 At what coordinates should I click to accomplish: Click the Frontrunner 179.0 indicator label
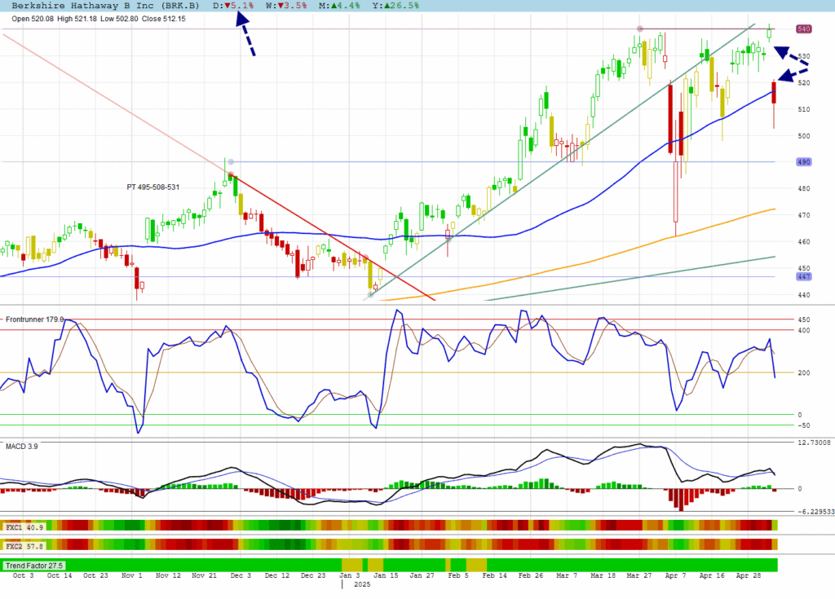34,319
